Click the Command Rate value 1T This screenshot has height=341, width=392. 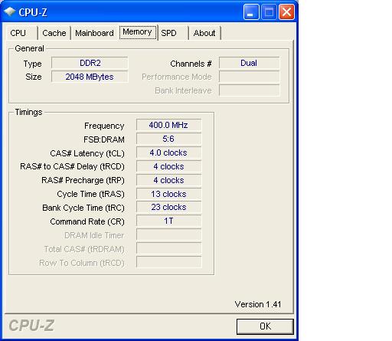[168, 221]
